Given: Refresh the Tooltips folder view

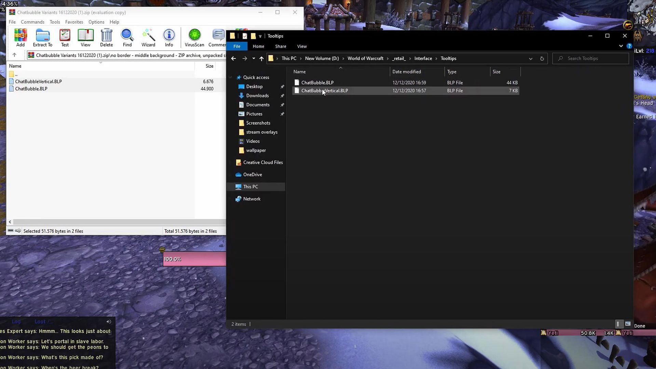Looking at the screenshot, I should tap(542, 58).
